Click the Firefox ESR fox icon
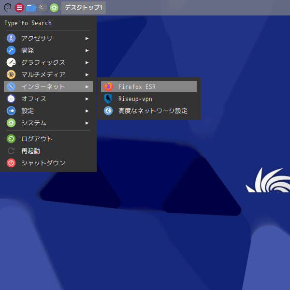This screenshot has width=290, height=290. pyautogui.click(x=108, y=87)
